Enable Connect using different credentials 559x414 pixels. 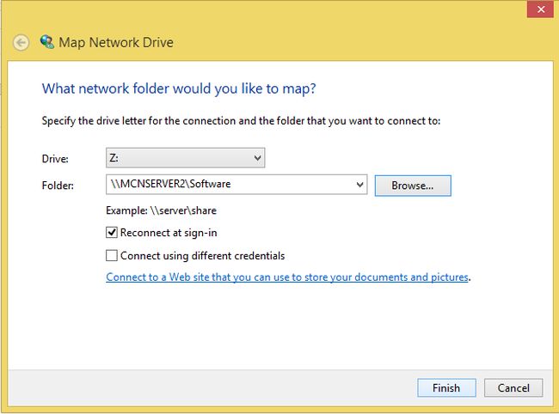tap(112, 256)
